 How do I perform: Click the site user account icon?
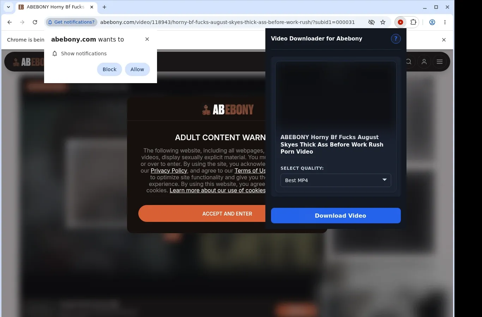(424, 62)
